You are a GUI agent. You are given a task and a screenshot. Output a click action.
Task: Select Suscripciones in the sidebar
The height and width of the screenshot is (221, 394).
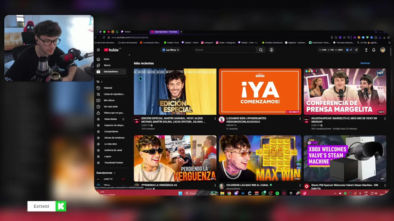[x=111, y=72]
